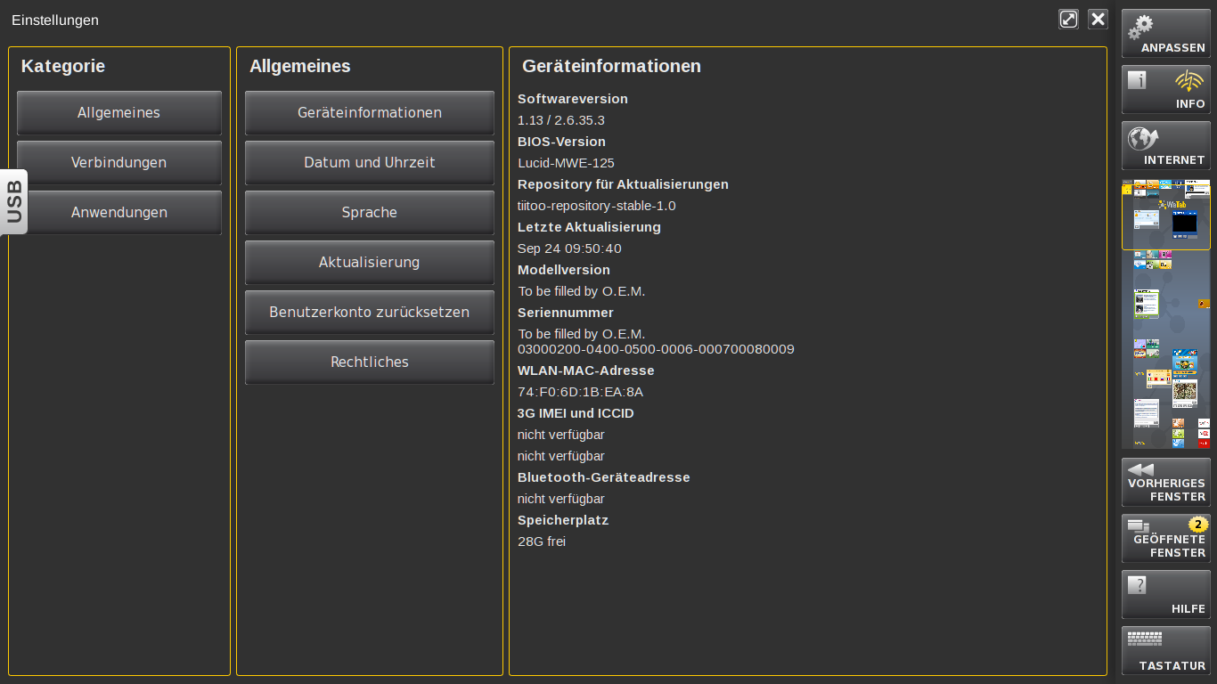Open the Aktualisierung settings
The height and width of the screenshot is (684, 1217).
[x=369, y=263]
